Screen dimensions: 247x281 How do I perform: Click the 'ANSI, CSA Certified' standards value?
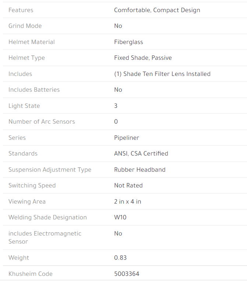141,154
